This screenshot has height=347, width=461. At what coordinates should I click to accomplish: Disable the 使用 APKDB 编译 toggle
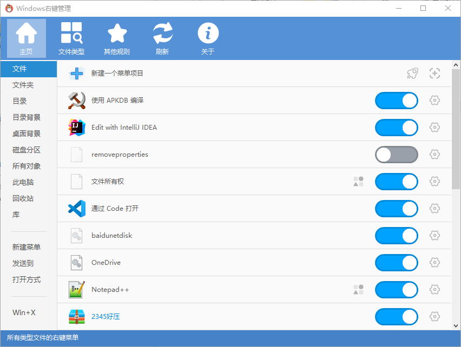397,101
